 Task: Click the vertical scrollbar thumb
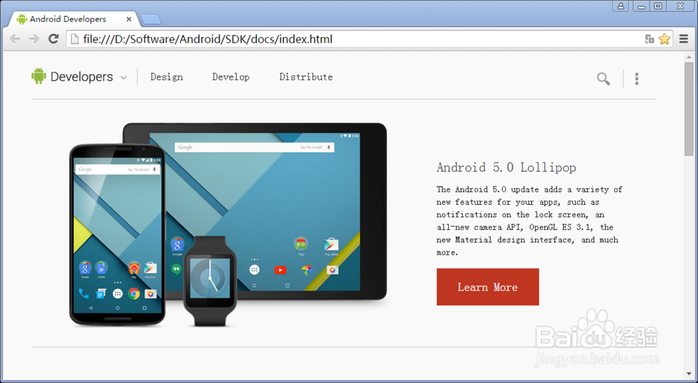coord(689,109)
